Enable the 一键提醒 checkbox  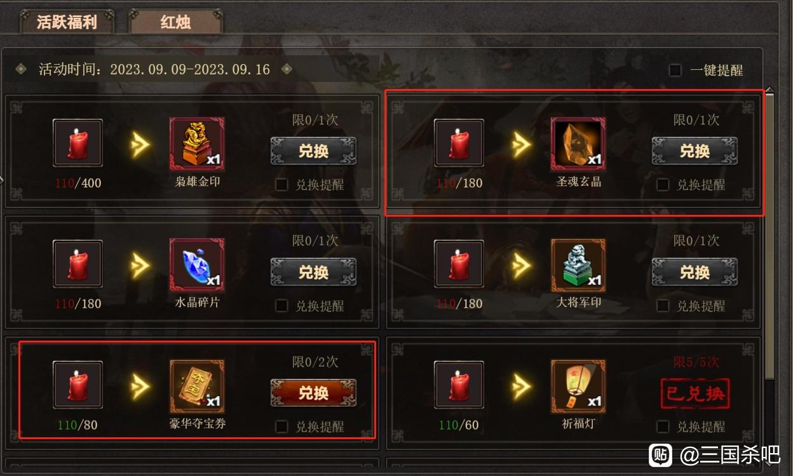click(x=675, y=70)
